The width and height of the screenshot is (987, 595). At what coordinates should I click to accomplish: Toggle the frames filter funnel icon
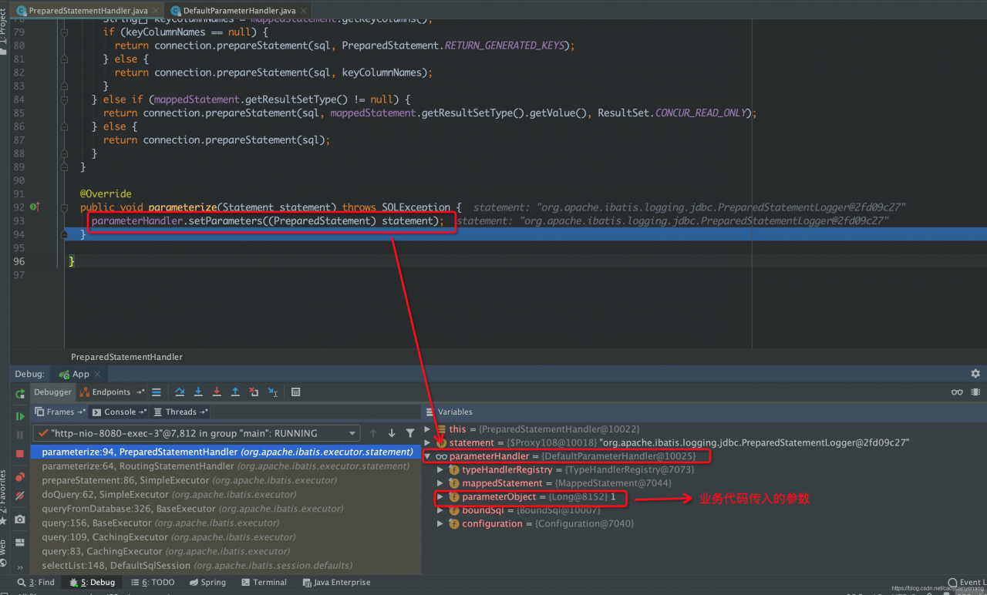(410, 433)
